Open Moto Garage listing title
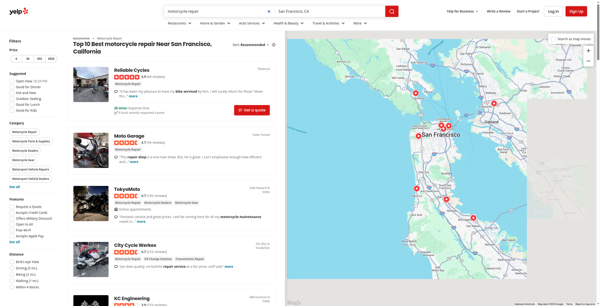Image resolution: width=600 pixels, height=306 pixels. [x=129, y=136]
